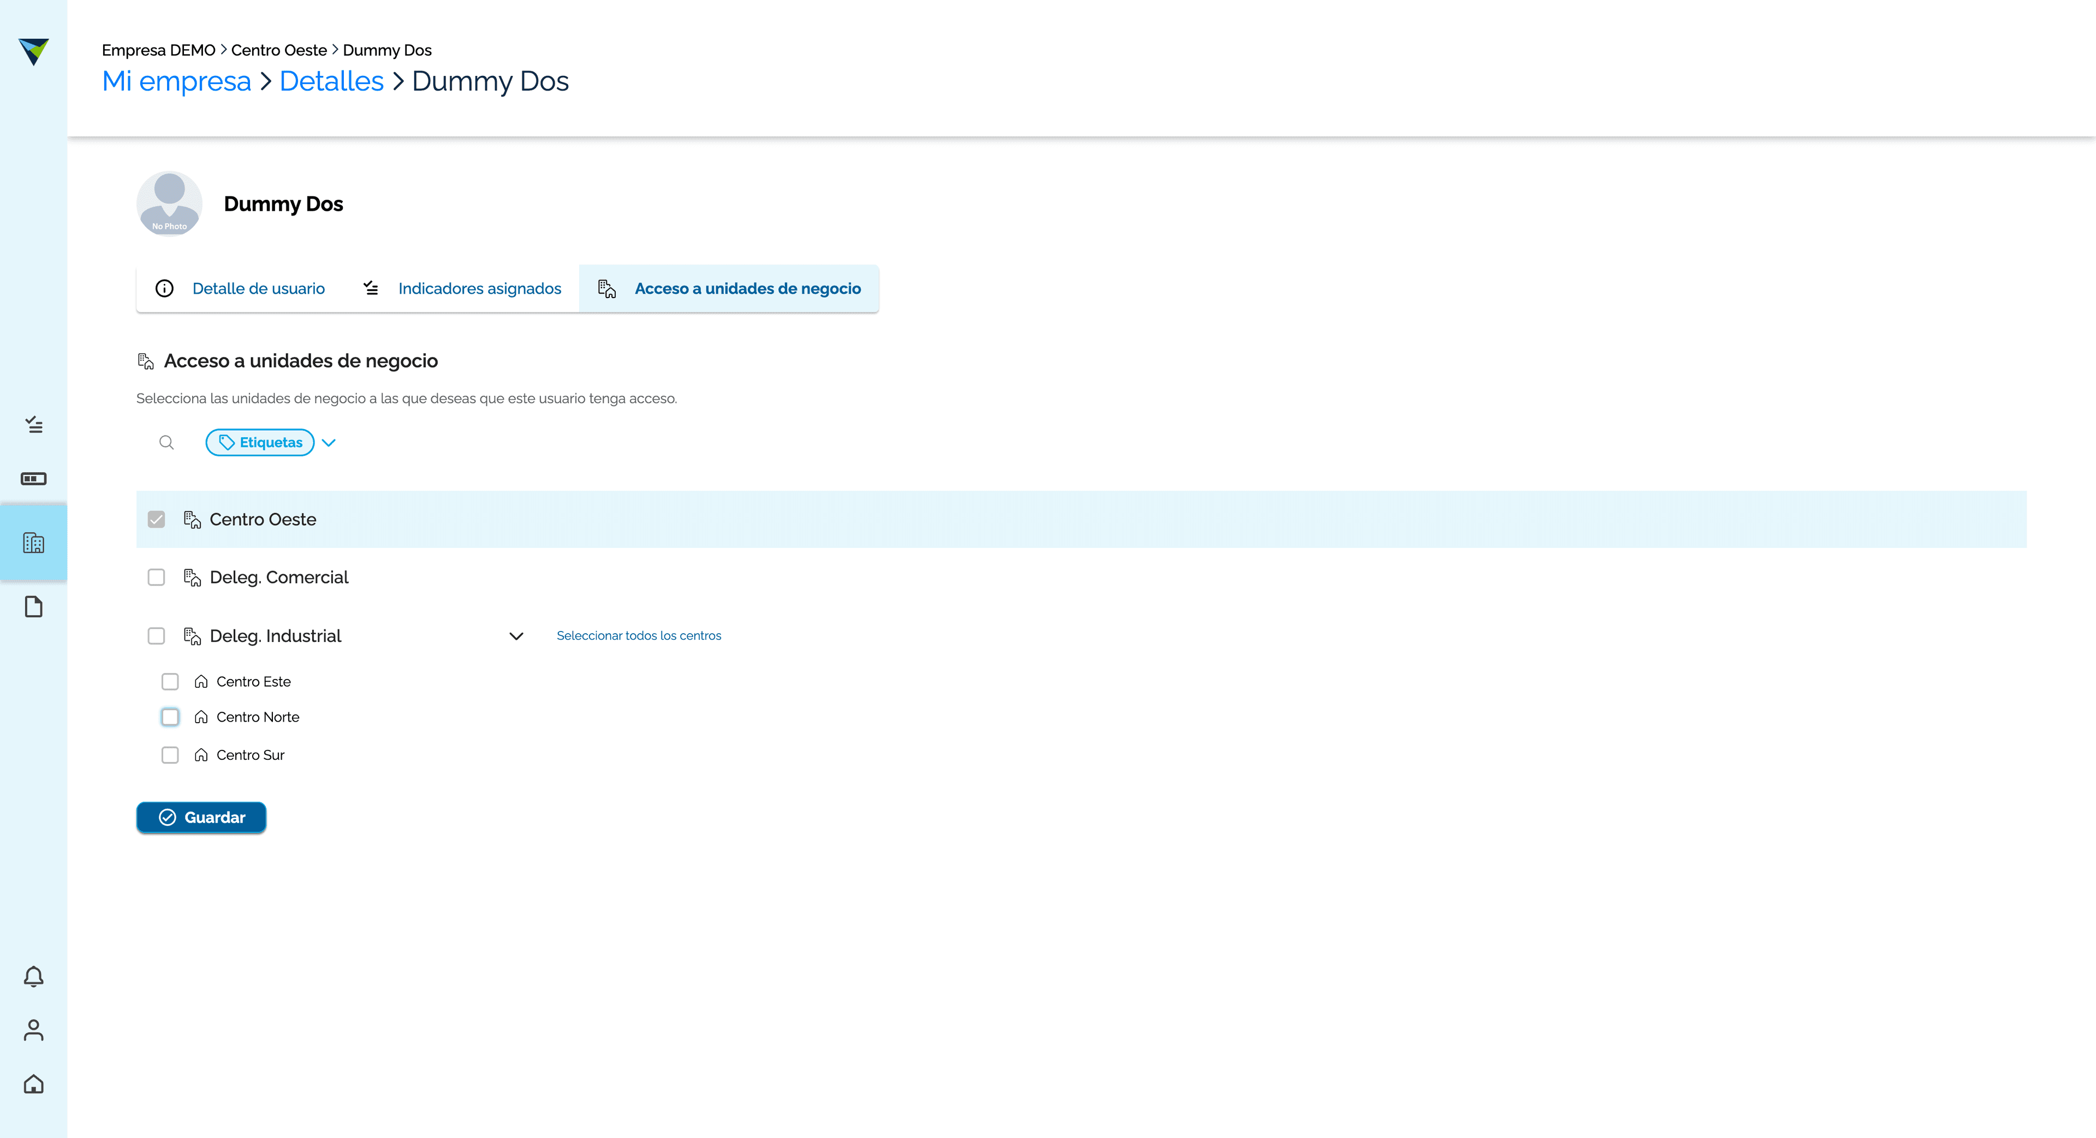Viewport: 2096px width, 1138px height.
Task: Open the Etiquetas dropdown arrow
Action: 329,443
